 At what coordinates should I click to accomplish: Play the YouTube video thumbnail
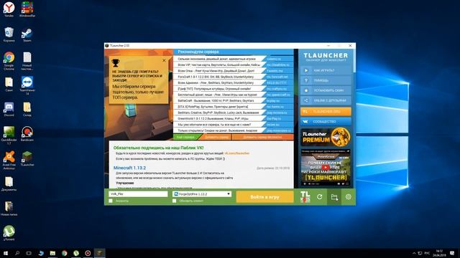(x=326, y=167)
